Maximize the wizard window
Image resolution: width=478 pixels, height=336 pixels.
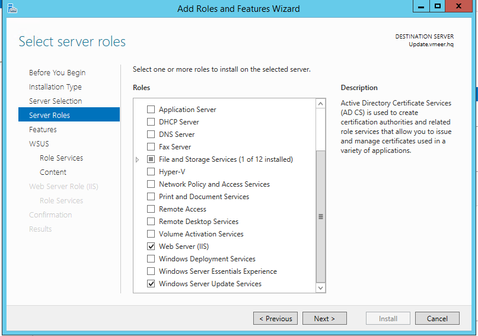pyautogui.click(x=438, y=7)
